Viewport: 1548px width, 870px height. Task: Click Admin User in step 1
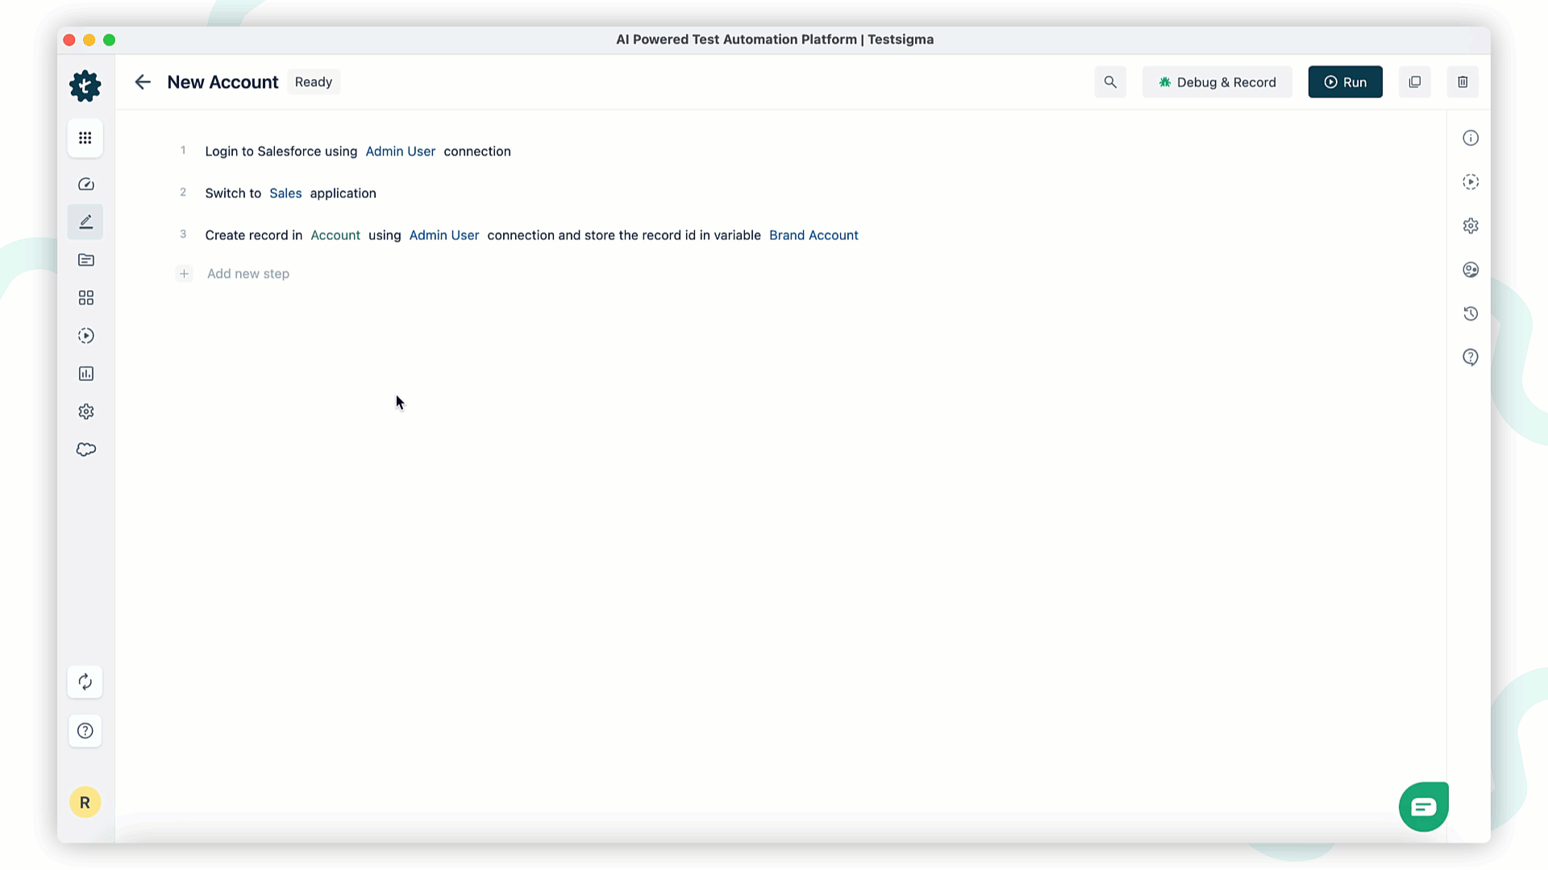pyautogui.click(x=401, y=151)
